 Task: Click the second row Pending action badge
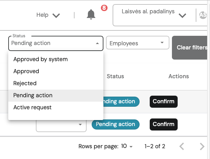(x=115, y=124)
